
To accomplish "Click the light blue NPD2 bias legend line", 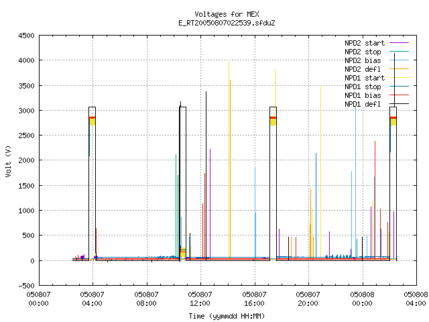I will (400, 60).
